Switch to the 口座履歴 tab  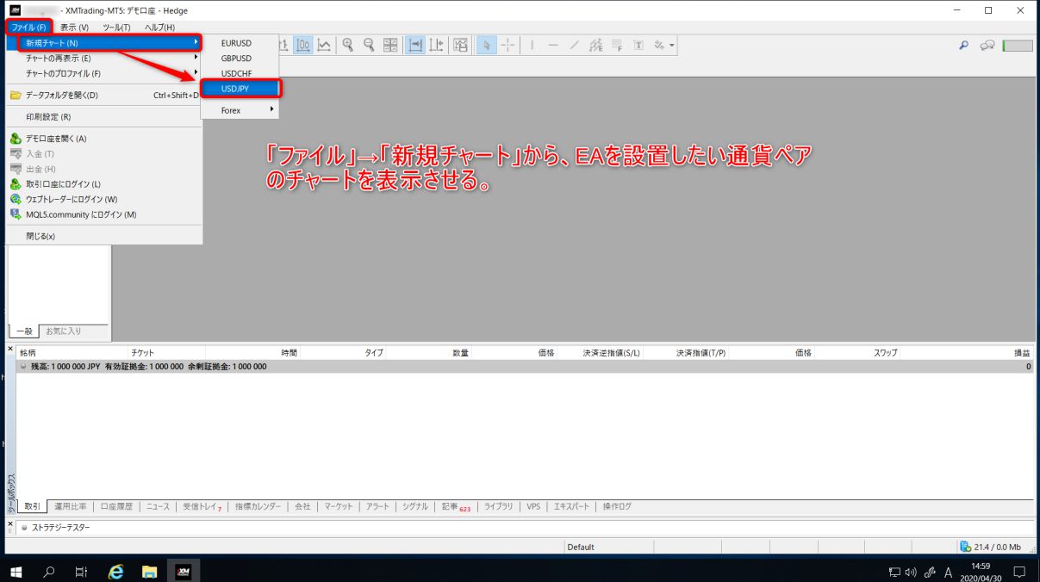click(116, 507)
